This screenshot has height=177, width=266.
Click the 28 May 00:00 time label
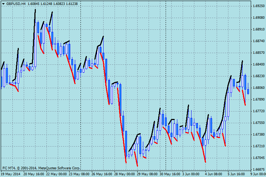[x=124, y=174]
